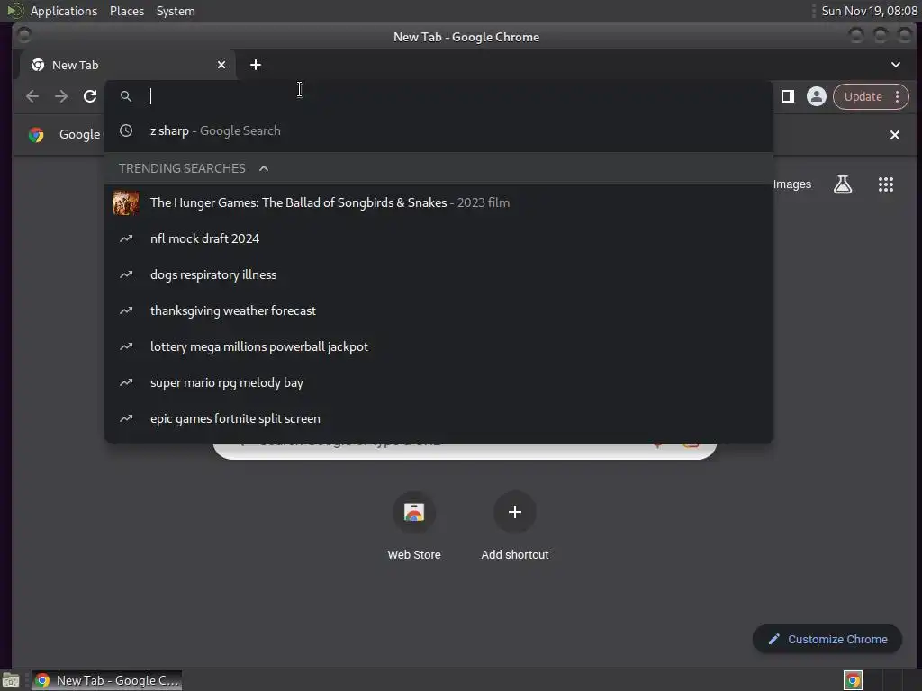Choose 'thanksgiving weather forecast' suggestion
This screenshot has width=922, height=691.
(x=438, y=310)
